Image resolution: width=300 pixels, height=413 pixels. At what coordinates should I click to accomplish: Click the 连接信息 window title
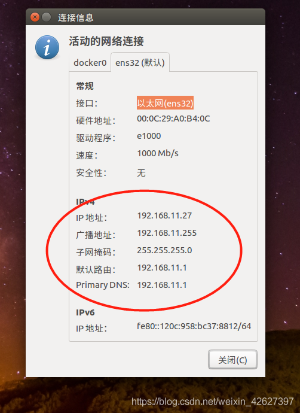click(x=75, y=17)
